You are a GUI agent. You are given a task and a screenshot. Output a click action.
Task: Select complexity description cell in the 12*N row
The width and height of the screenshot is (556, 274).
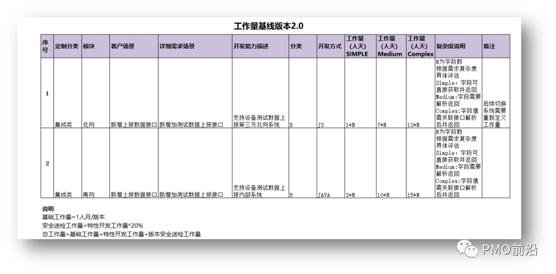pos(458,93)
